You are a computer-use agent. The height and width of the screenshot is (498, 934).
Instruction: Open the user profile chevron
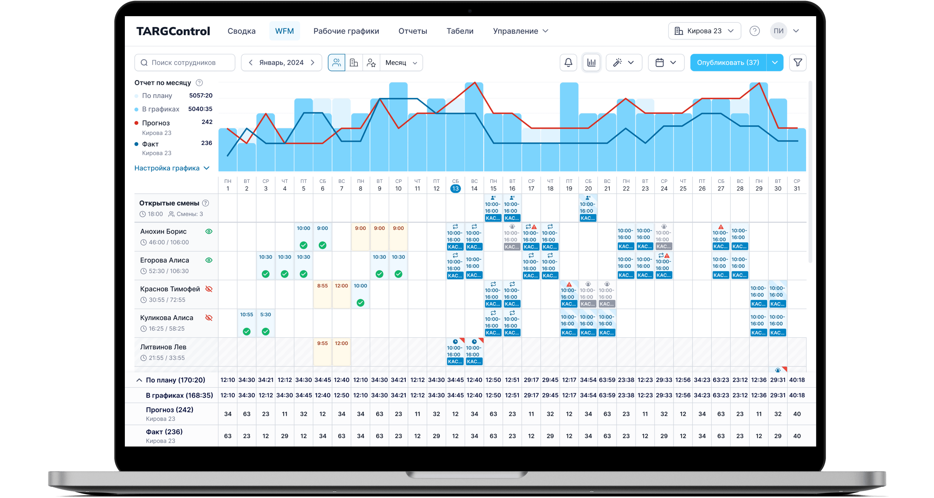click(x=796, y=31)
